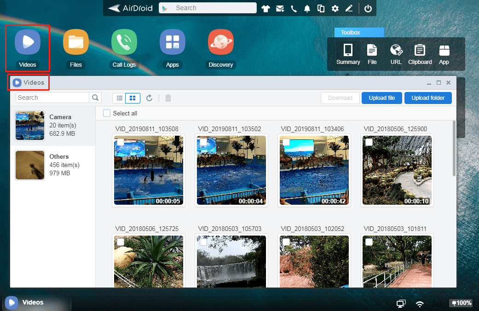479x311 pixels.
Task: Click the Download button
Action: pos(340,98)
